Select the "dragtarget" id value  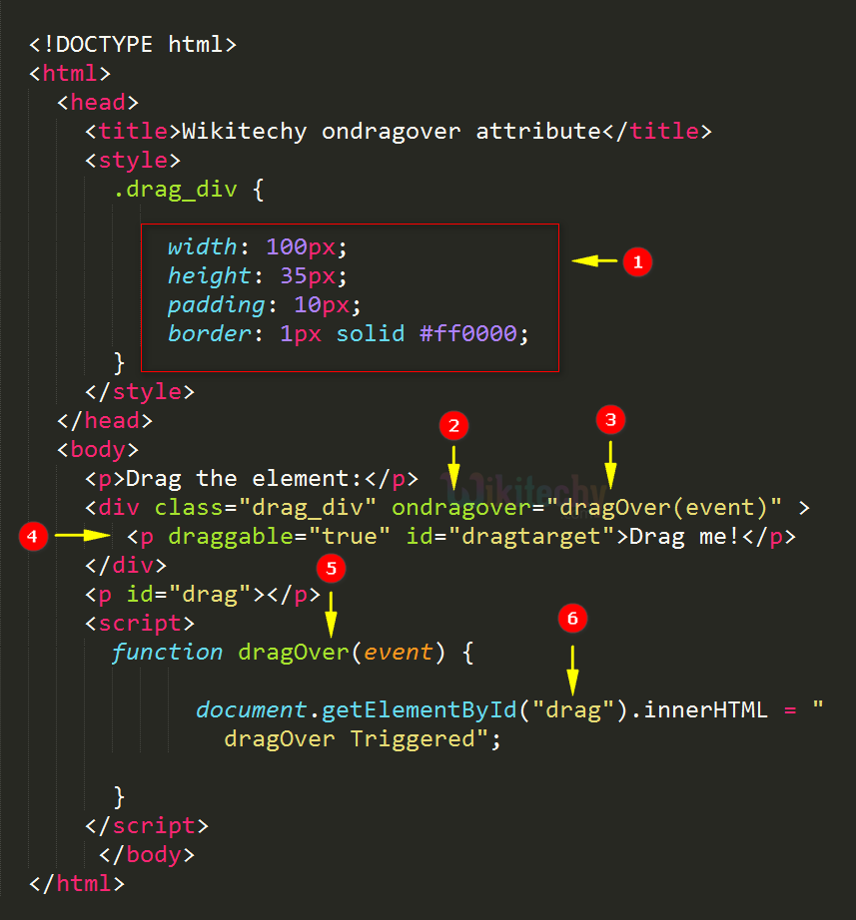point(531,536)
